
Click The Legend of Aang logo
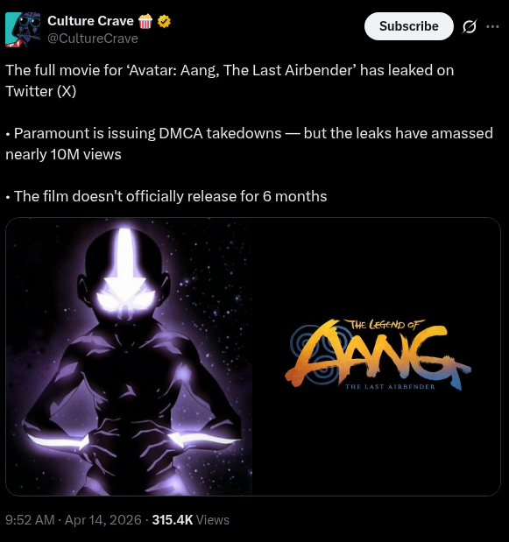click(378, 355)
